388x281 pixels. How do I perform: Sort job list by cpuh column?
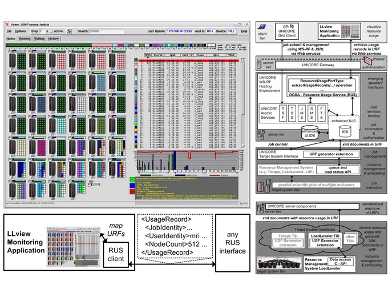click(172, 55)
